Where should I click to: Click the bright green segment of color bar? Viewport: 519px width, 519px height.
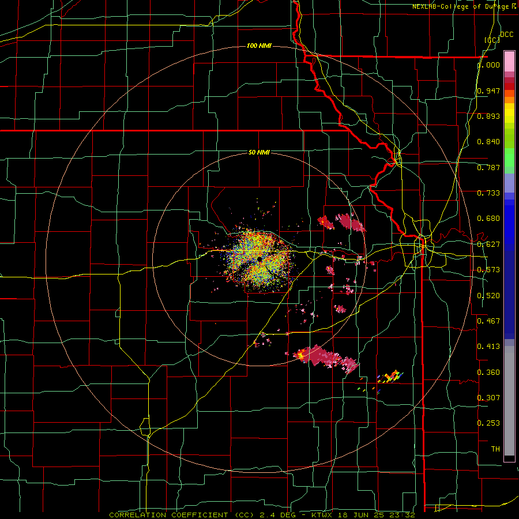click(509, 157)
